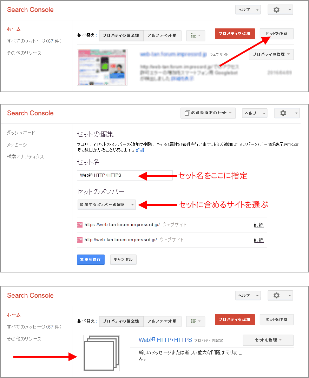Screen dimensions: 309x378
Task: Click プロパティを追加 next to the blurred-site listing
Action: coord(235,34)
